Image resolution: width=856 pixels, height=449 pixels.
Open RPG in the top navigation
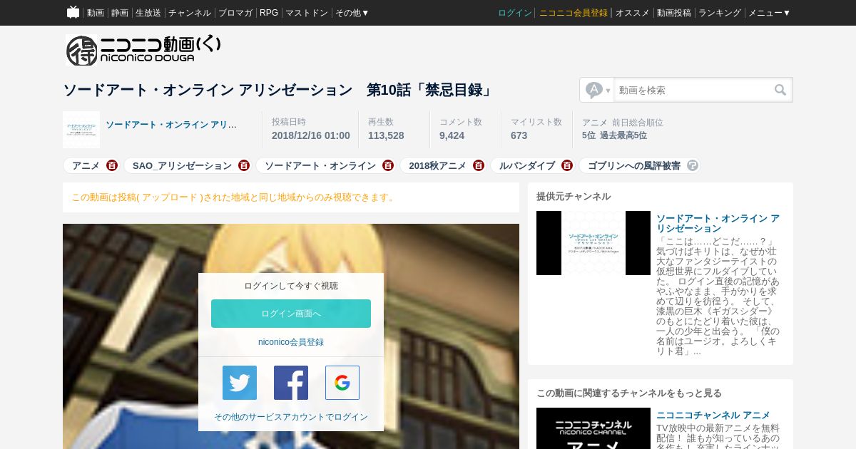pos(269,13)
